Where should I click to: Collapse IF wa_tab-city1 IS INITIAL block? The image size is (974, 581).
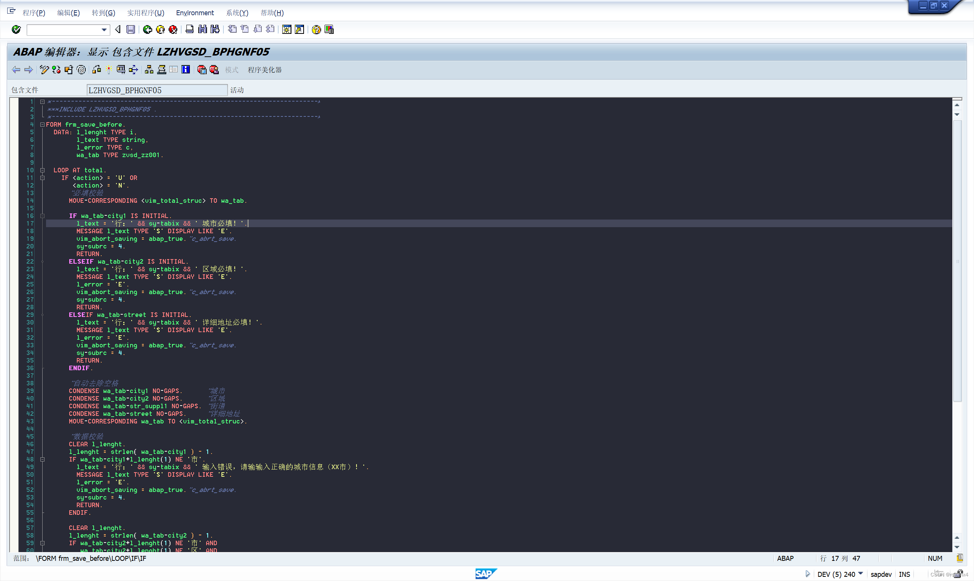42,216
